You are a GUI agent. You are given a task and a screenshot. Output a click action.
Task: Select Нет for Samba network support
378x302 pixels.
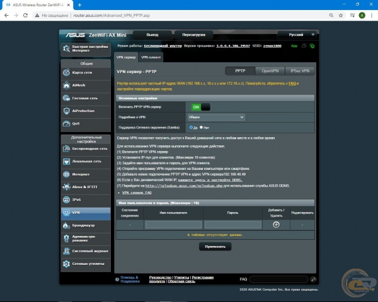pyautogui.click(x=202, y=127)
